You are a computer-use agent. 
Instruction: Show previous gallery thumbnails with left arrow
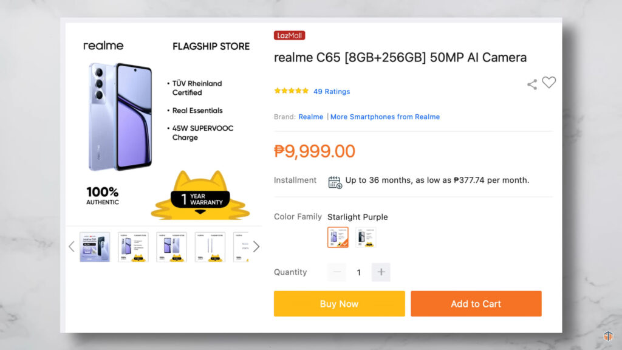71,246
